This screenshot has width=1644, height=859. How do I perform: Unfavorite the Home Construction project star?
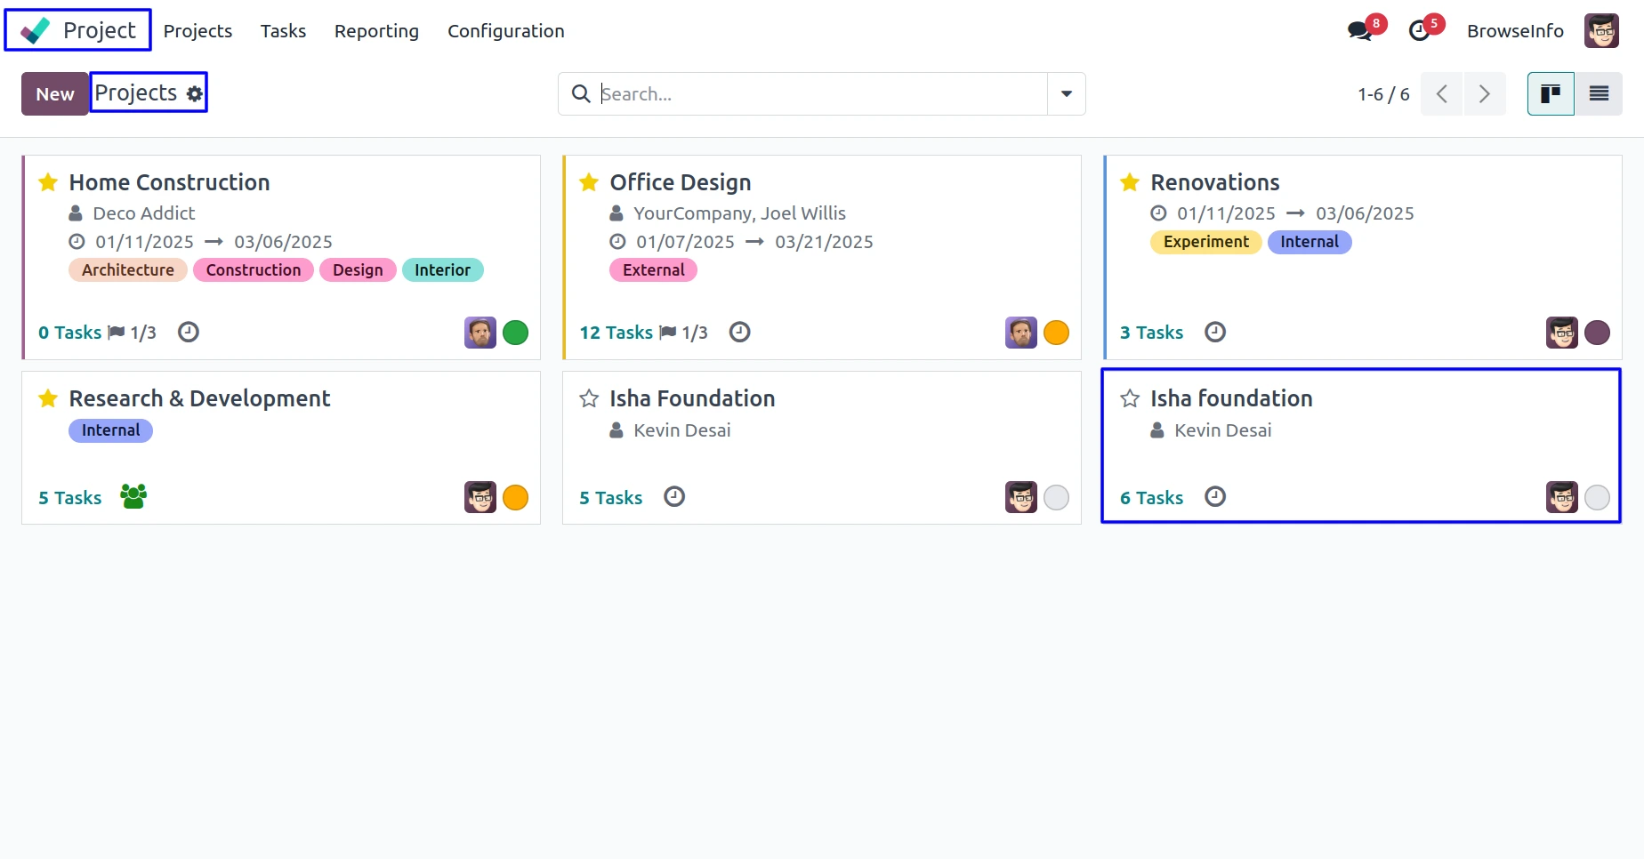click(48, 182)
